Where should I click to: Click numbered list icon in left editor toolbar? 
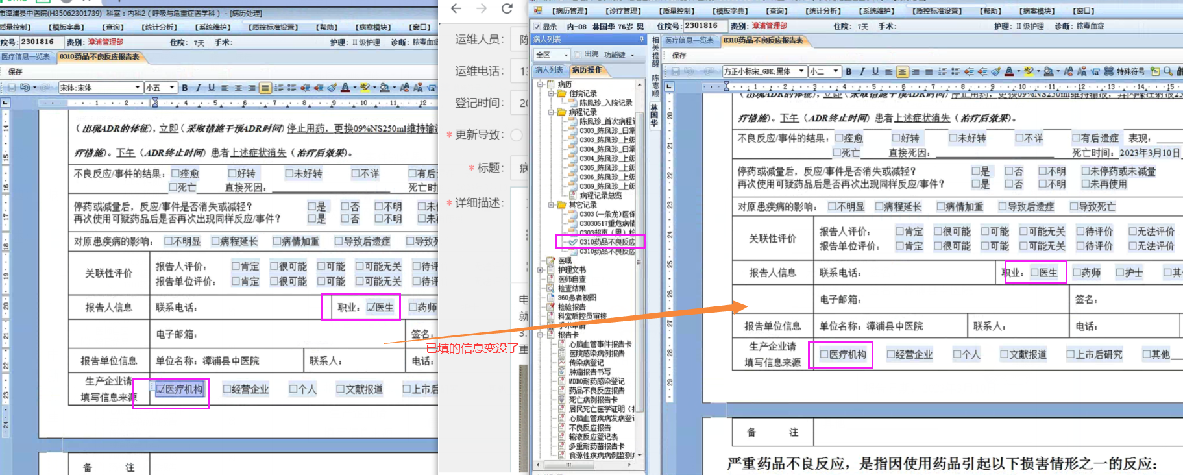(x=278, y=88)
